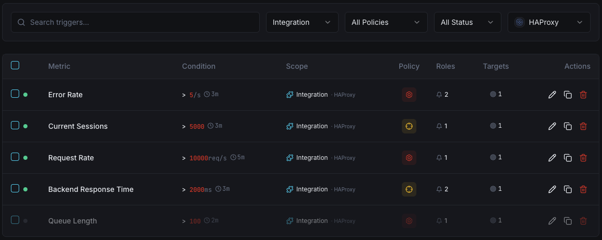Duplicate the Error Rate trigger
602x240 pixels.
click(568, 95)
